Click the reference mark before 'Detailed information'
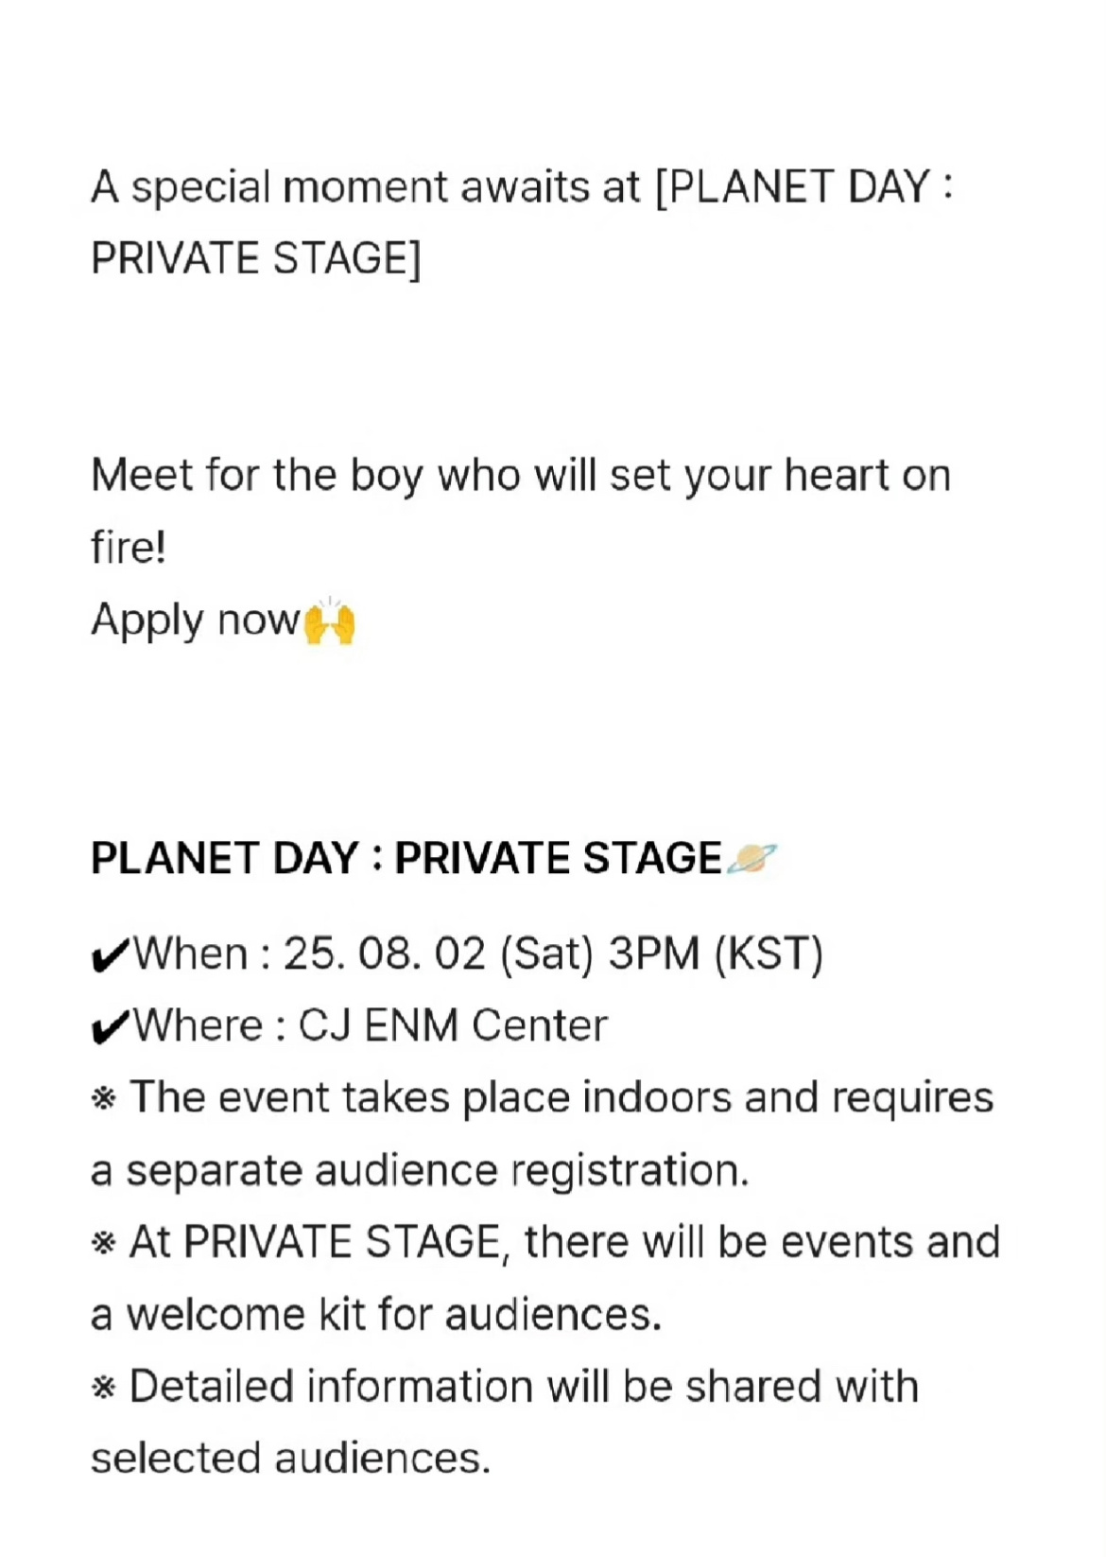Image resolution: width=1106 pixels, height=1557 pixels. coord(103,1388)
